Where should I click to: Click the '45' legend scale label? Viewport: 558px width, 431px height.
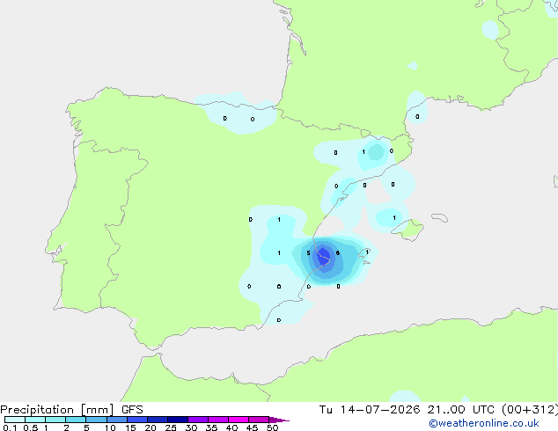252,427
